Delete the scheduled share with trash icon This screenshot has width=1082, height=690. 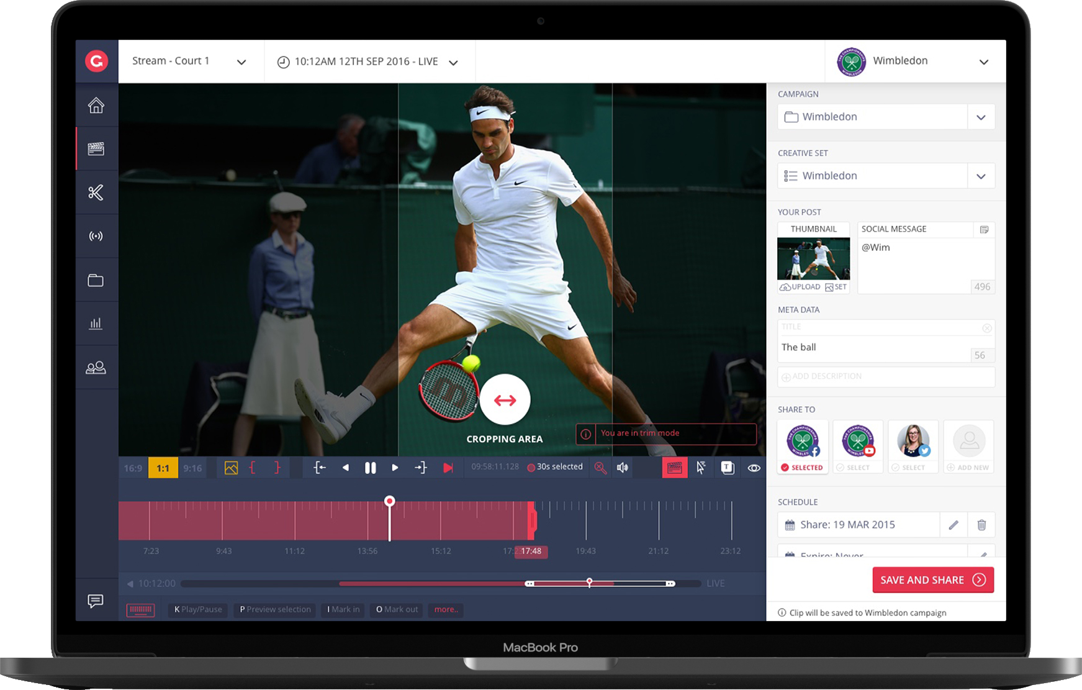(981, 525)
